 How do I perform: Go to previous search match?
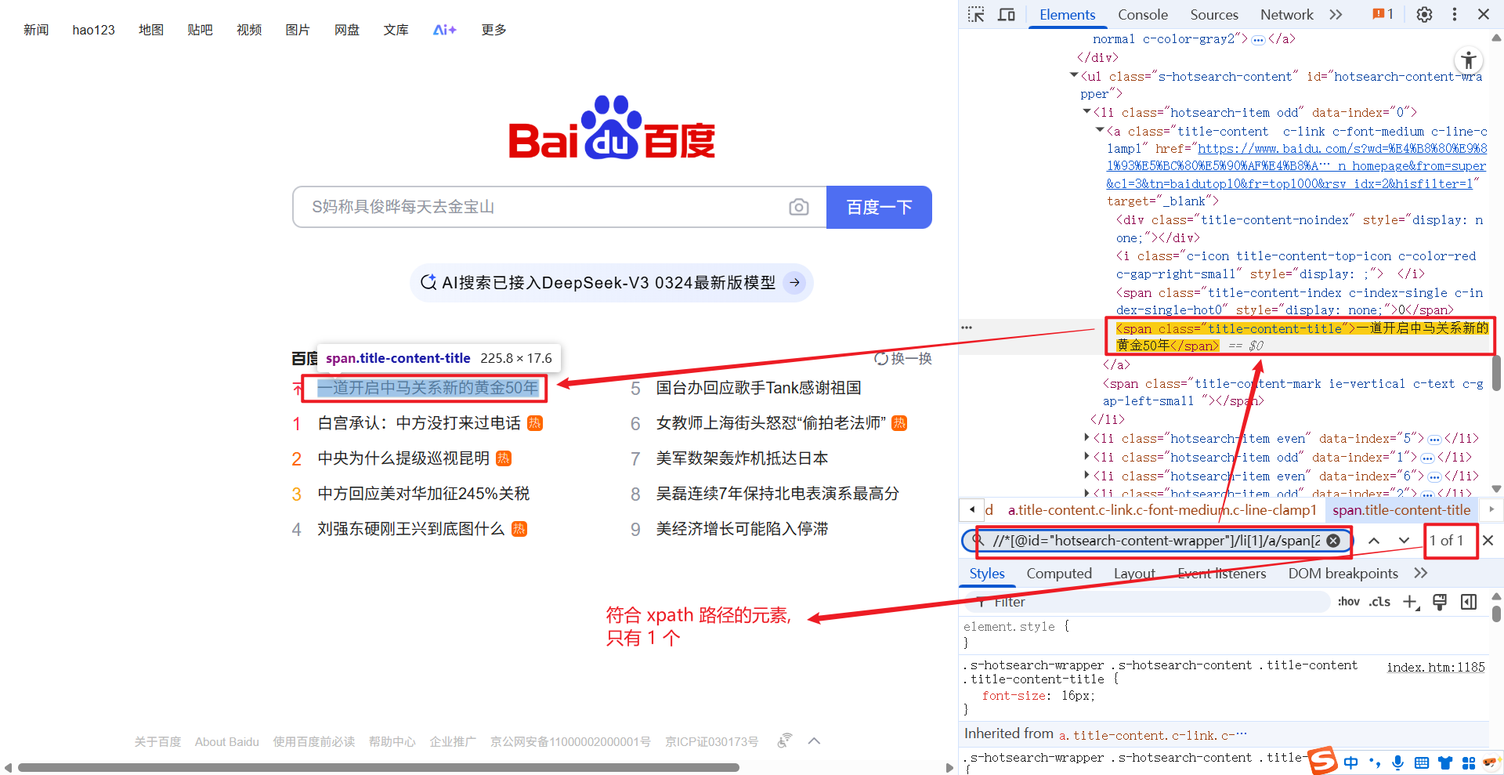(1374, 541)
